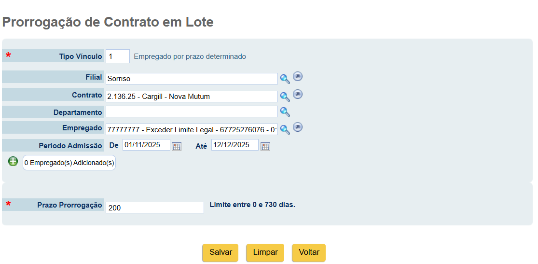
Task: Click the Salvar button
Action: tap(221, 252)
